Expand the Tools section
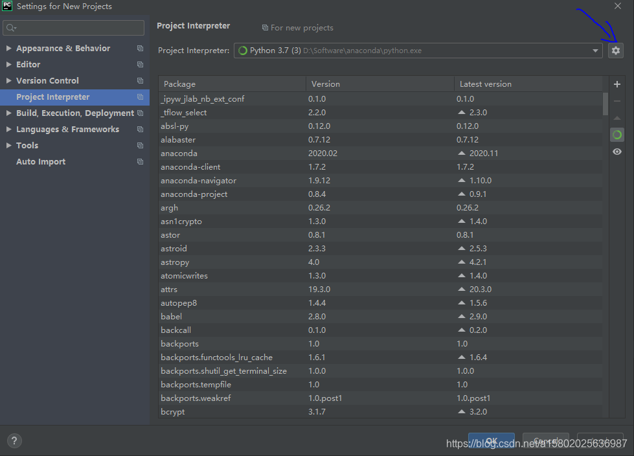The width and height of the screenshot is (634, 456). pyautogui.click(x=8, y=145)
